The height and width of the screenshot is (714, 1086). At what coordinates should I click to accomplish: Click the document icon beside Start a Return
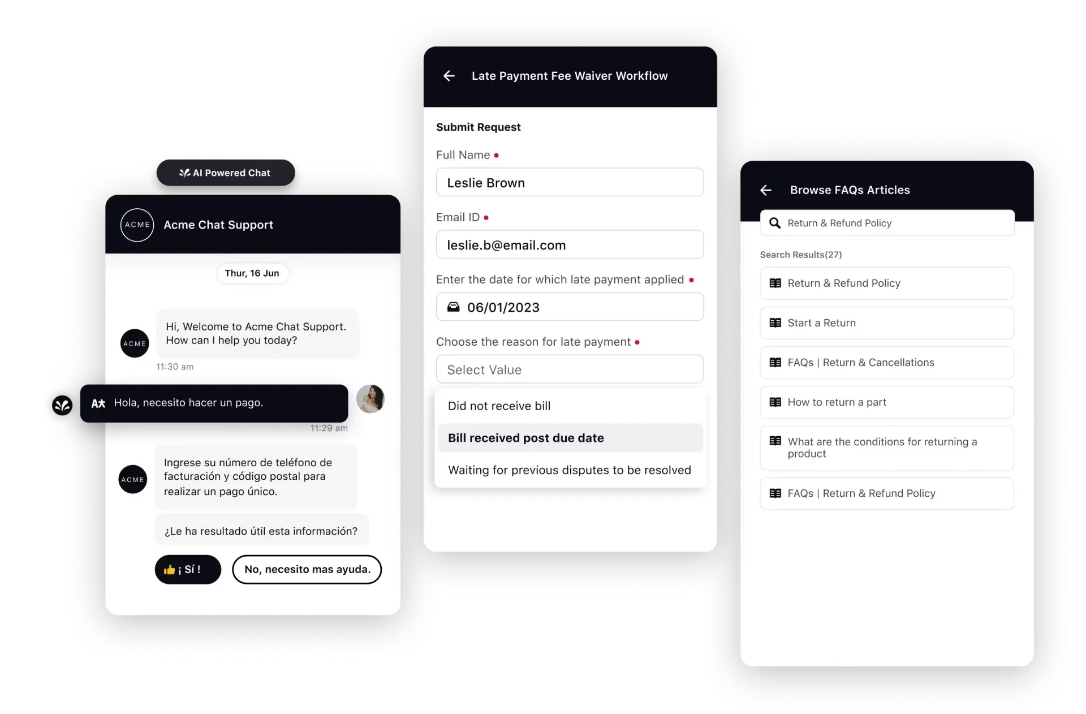tap(775, 322)
